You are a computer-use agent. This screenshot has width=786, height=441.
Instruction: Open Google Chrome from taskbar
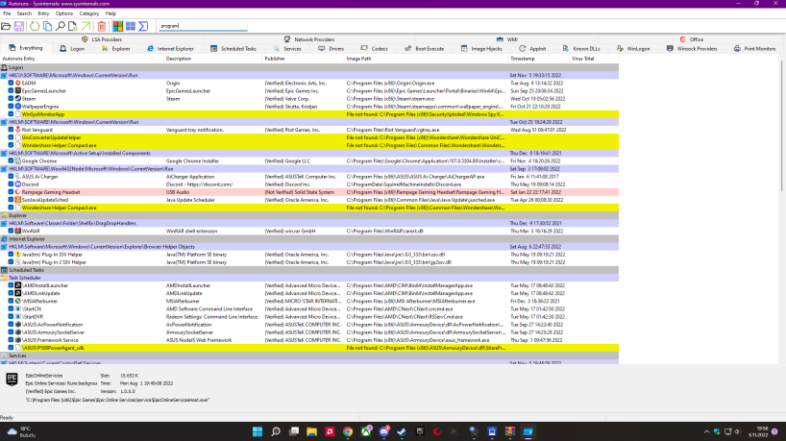(348, 431)
